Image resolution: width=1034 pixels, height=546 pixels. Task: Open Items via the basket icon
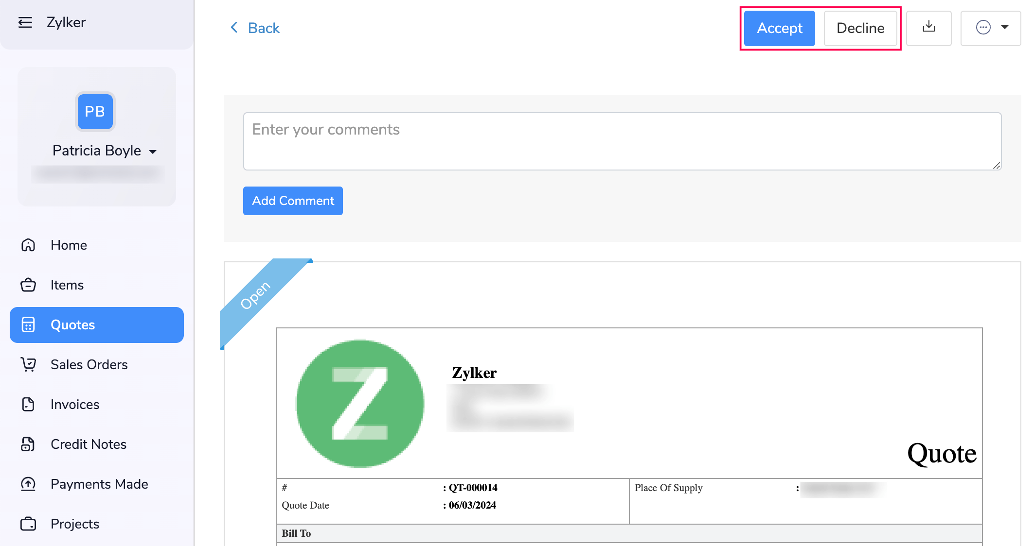pyautogui.click(x=29, y=285)
